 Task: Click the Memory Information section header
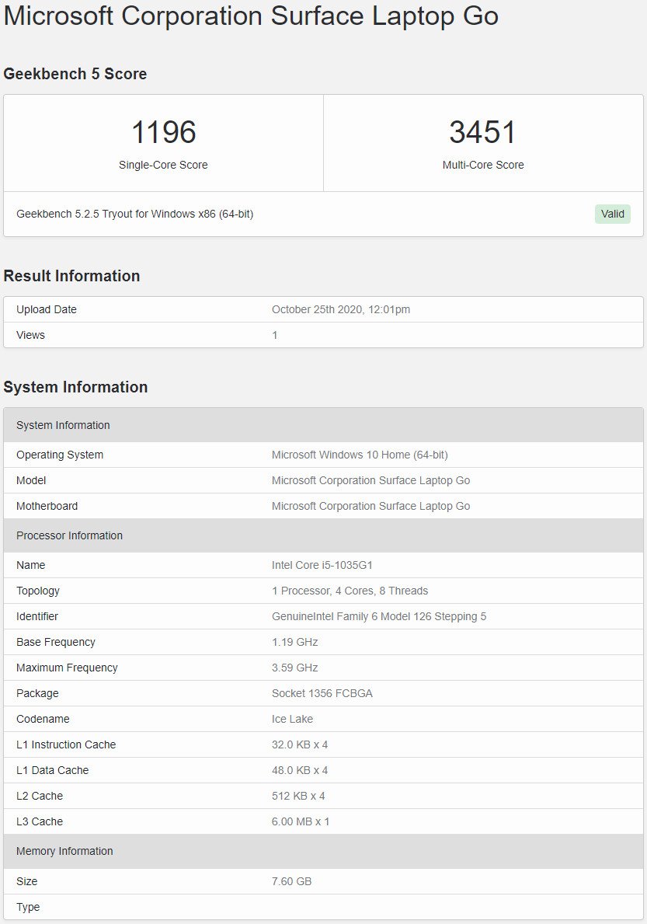click(323, 851)
